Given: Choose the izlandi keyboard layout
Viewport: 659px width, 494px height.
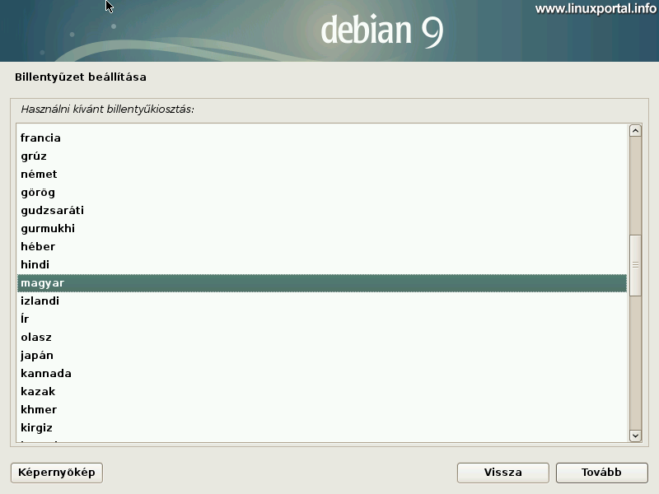Looking at the screenshot, I should (322, 301).
